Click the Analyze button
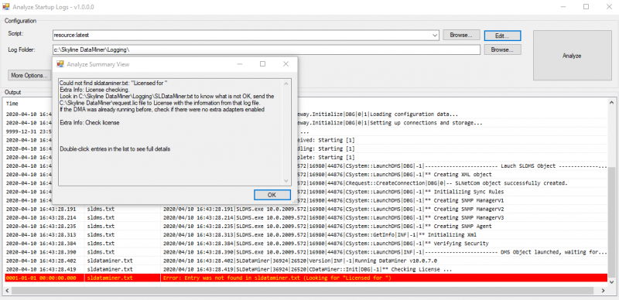Screen dimensions: 619x300 (x=572, y=56)
